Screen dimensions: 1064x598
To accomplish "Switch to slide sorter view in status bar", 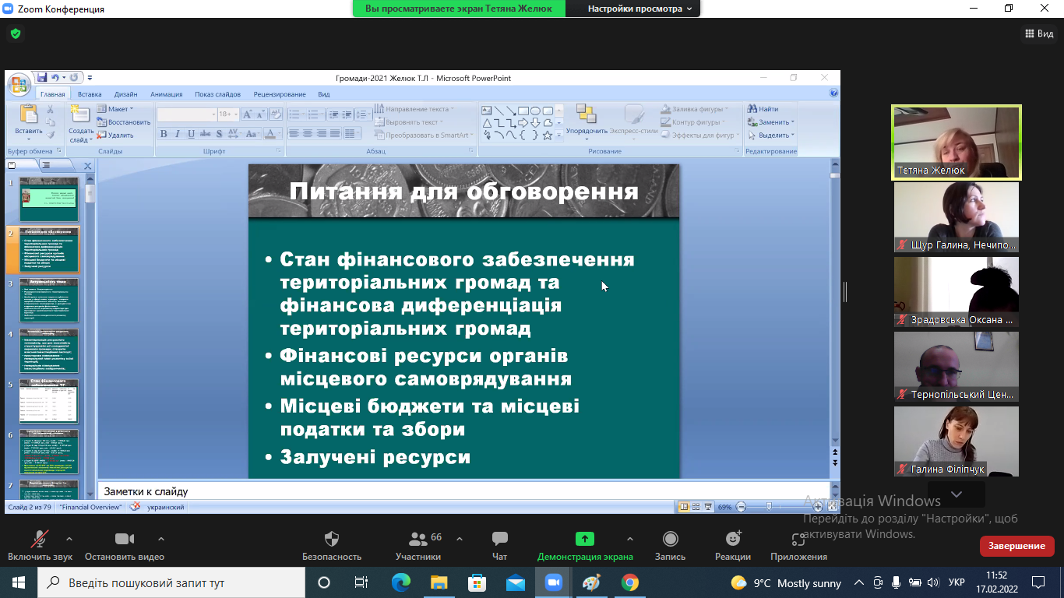I will [x=696, y=507].
